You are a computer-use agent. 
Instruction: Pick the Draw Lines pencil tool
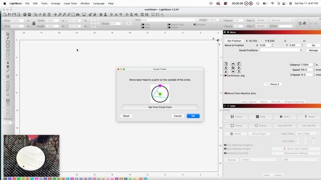click(8, 38)
